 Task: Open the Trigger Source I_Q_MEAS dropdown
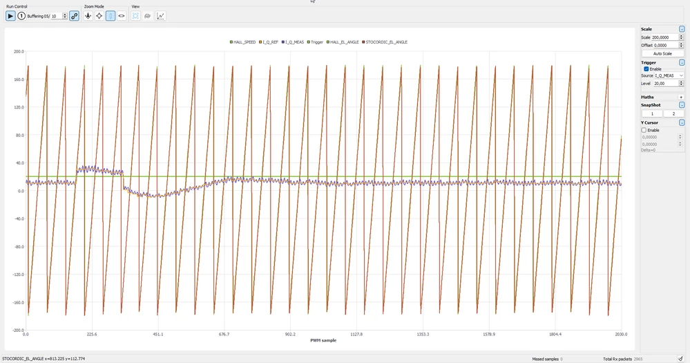coord(669,76)
